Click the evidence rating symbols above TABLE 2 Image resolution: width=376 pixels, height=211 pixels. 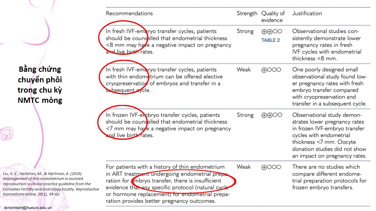click(x=271, y=31)
